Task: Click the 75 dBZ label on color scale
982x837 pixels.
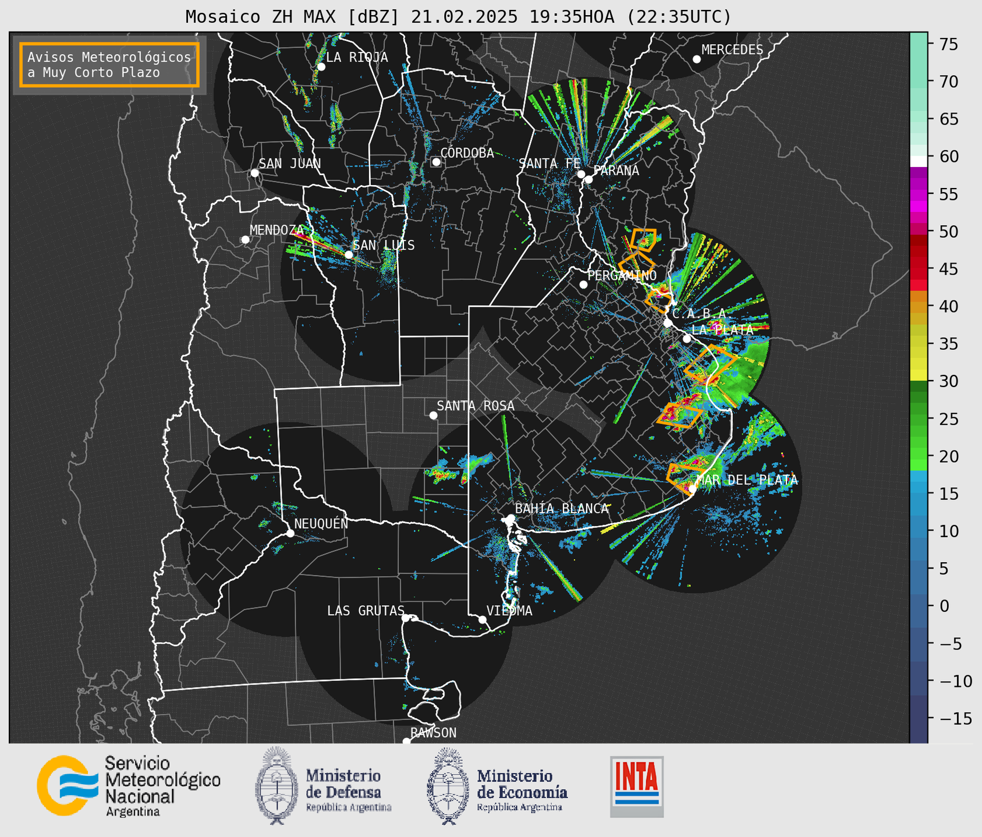Action: pyautogui.click(x=948, y=44)
